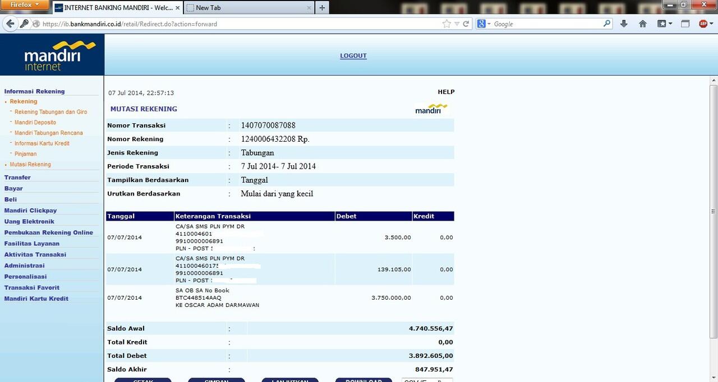
Task: Click the scrollbar down arrow
Action: (x=714, y=378)
